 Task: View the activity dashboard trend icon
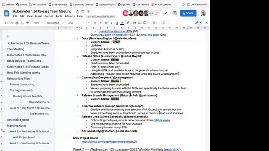pos(165,13)
